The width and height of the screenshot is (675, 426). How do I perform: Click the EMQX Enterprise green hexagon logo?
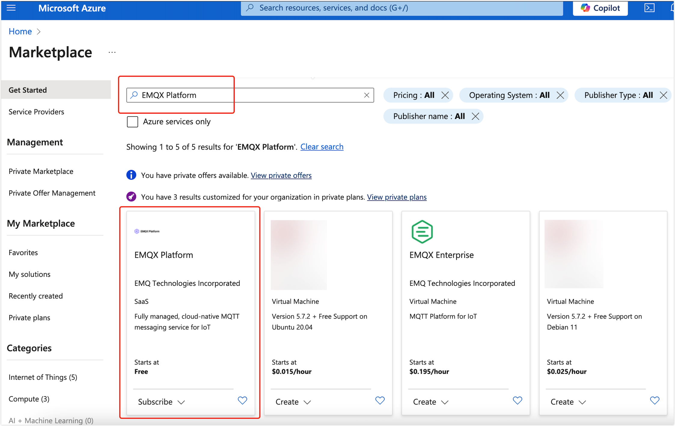tap(422, 232)
